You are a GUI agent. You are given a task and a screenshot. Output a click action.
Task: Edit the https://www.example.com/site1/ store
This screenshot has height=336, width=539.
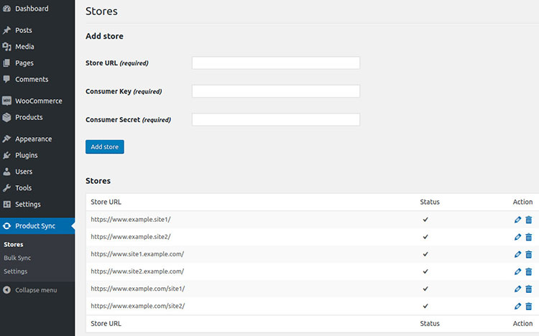(518, 289)
